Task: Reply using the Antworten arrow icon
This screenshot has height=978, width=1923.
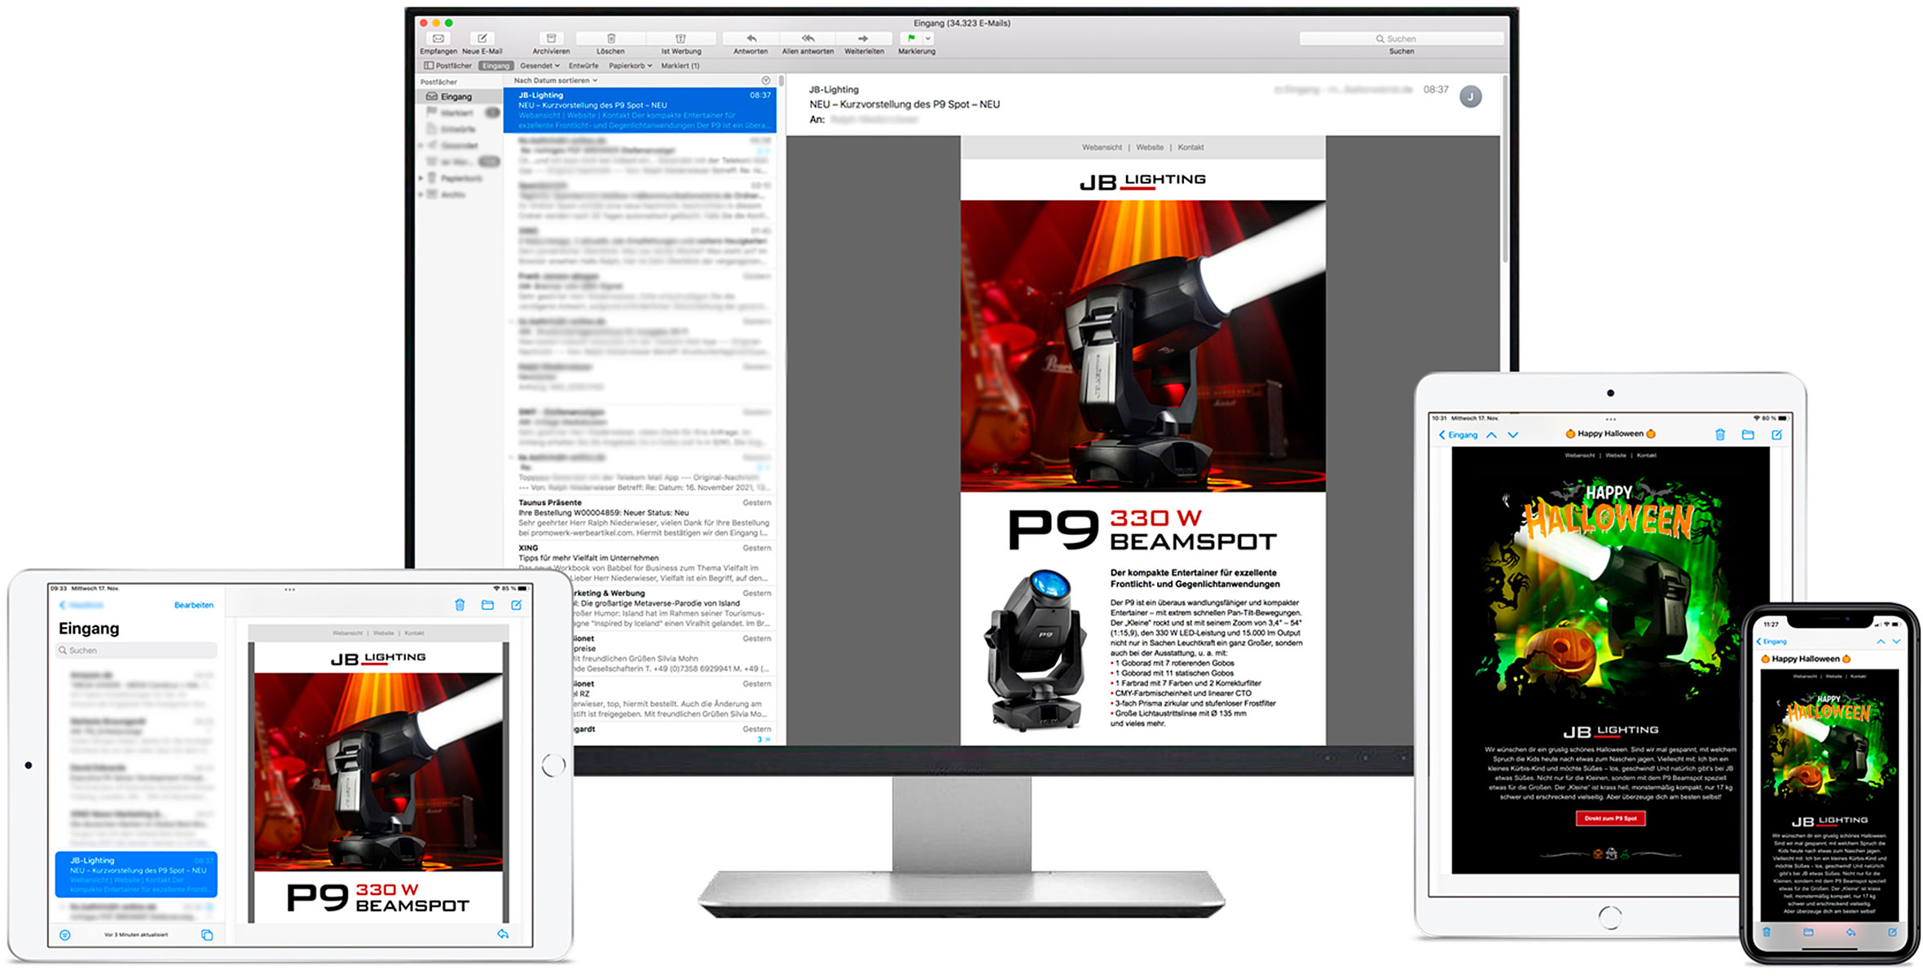Action: (750, 38)
